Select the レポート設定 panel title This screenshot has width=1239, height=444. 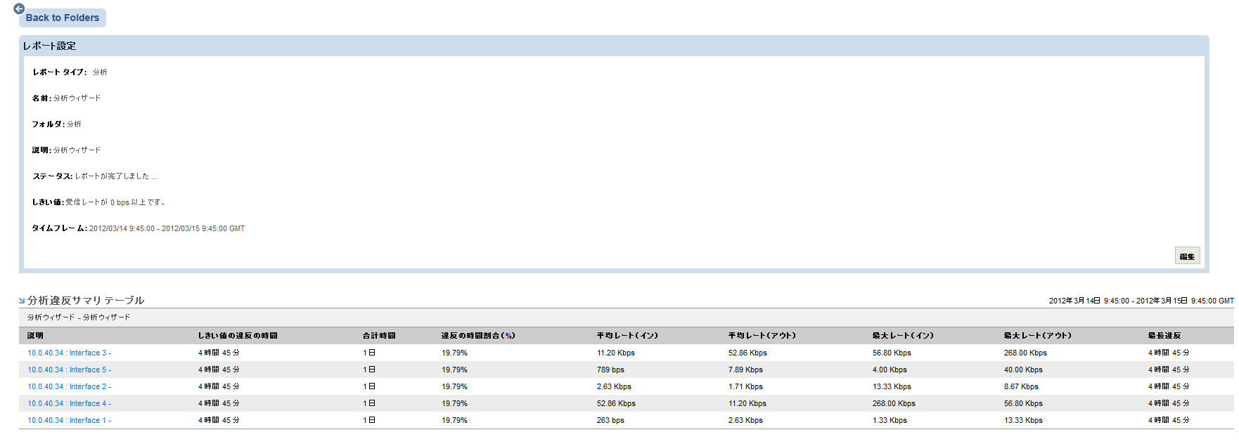(x=49, y=46)
